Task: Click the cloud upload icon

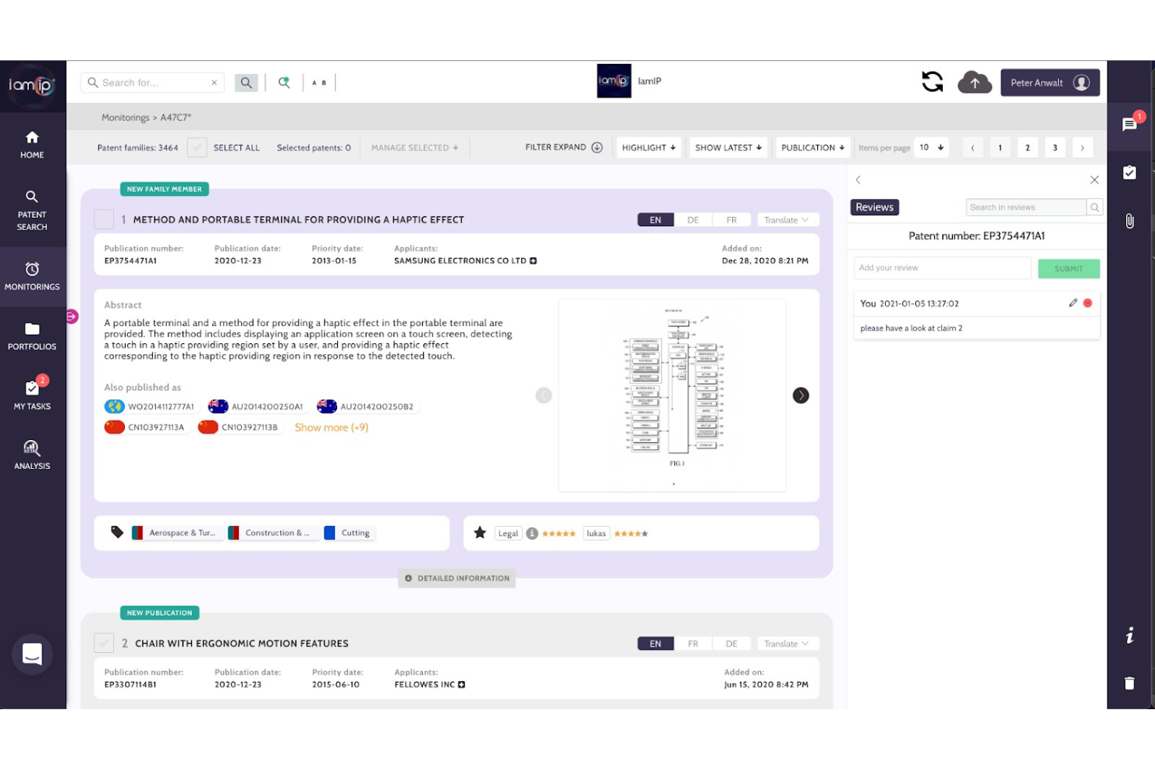Action: (975, 82)
